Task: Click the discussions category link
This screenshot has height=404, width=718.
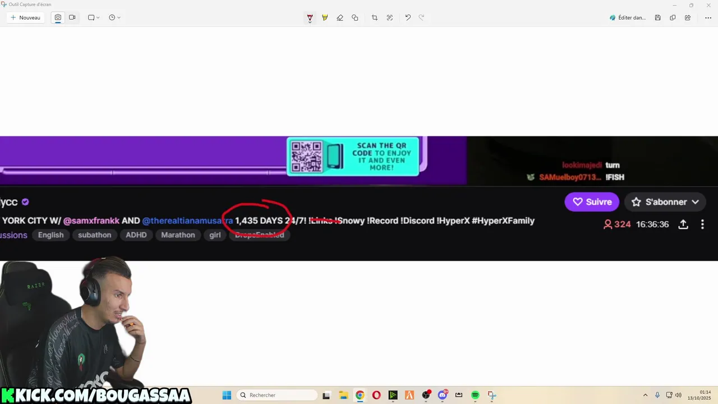Action: 13,235
